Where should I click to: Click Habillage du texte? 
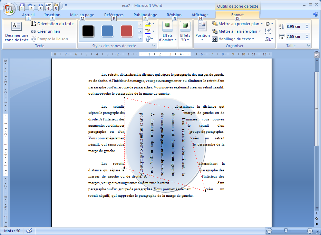(x=233, y=39)
